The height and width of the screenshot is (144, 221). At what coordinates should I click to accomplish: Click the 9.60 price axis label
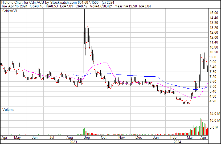coord(213,57)
